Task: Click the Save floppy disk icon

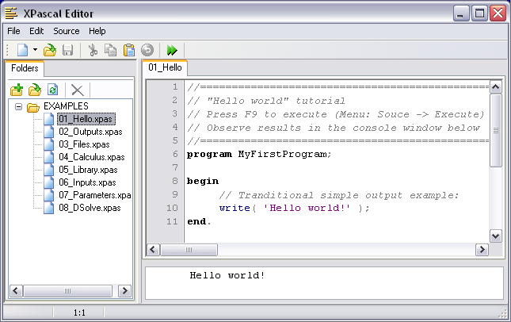Action: pyautogui.click(x=67, y=50)
